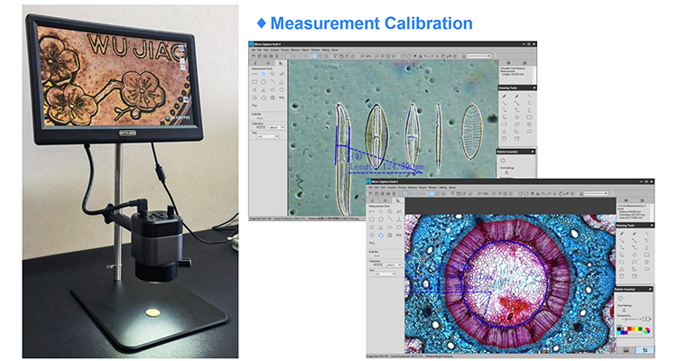This screenshot has height=361, width=677.
Task: Open Calibration dropdown in diatom window
Action: pos(275,127)
